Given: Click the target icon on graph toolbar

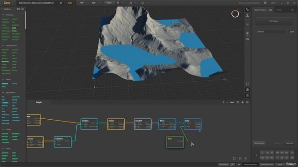Looking at the screenshot, I should click(x=238, y=102).
